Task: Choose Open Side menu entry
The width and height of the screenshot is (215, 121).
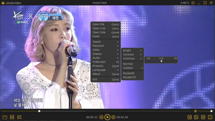Action: click(106, 33)
